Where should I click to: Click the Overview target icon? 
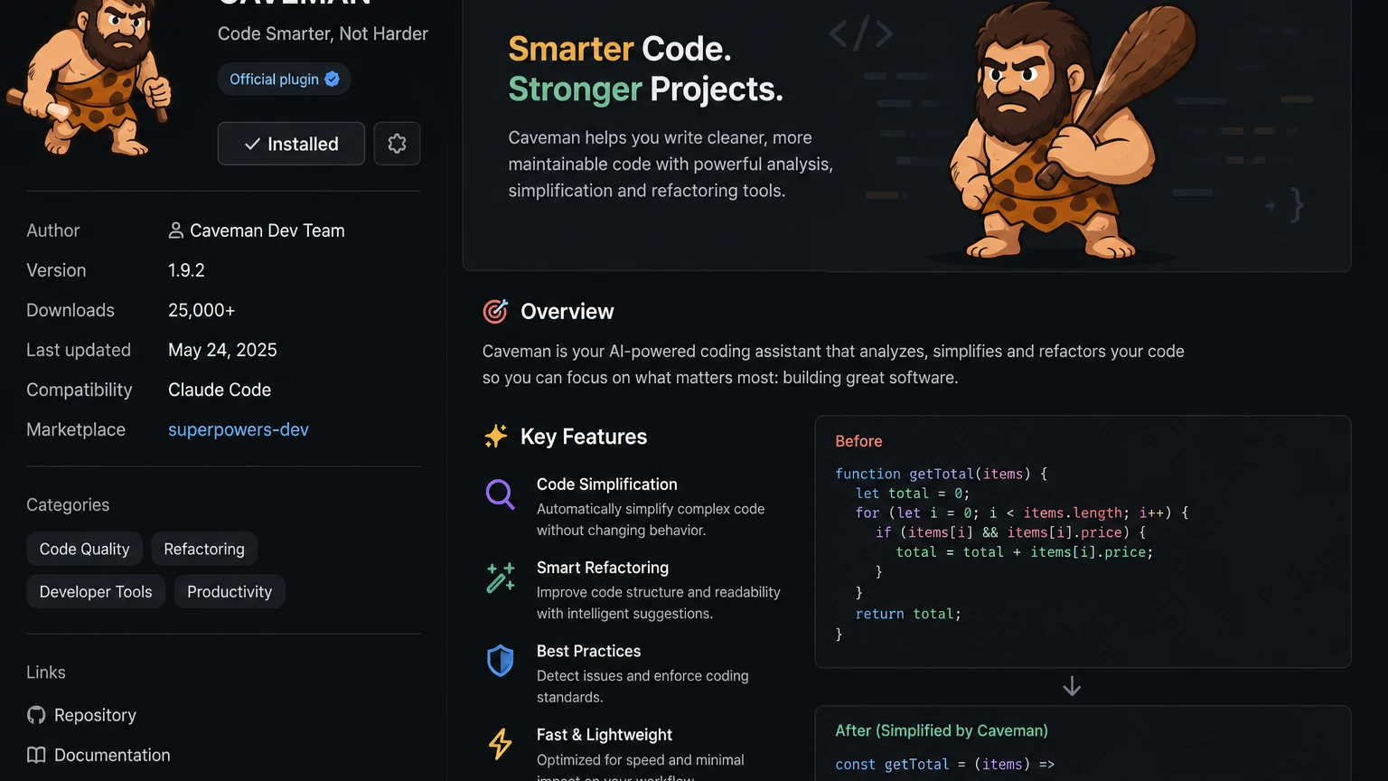click(495, 311)
